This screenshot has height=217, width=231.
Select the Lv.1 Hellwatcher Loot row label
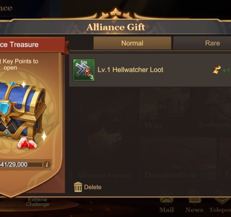[131, 70]
